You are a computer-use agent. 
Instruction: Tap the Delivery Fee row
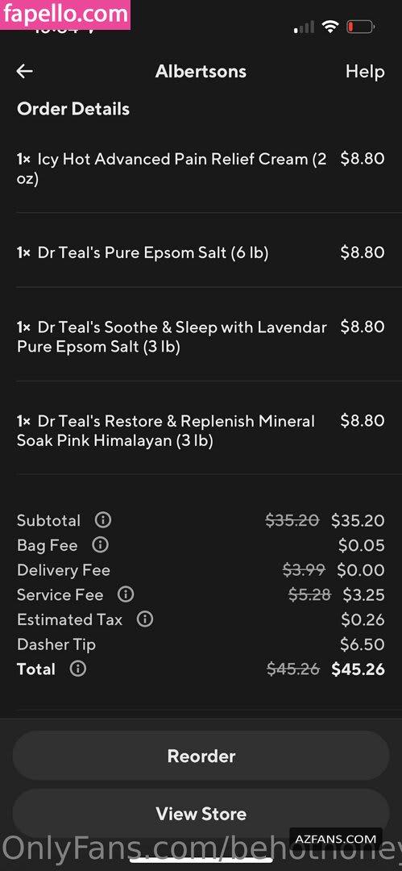[x=201, y=570]
